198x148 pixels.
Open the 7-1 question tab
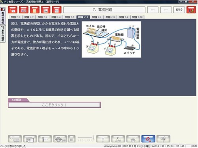15,17
